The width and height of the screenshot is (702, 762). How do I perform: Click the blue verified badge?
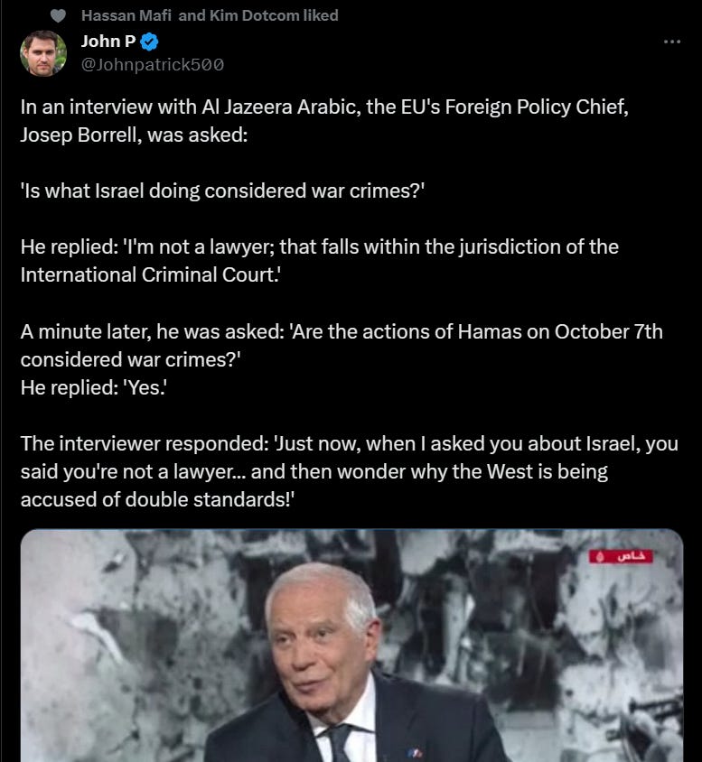tap(149, 42)
